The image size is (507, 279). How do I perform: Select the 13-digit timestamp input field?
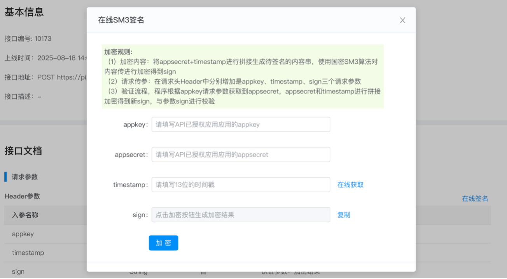click(x=241, y=185)
